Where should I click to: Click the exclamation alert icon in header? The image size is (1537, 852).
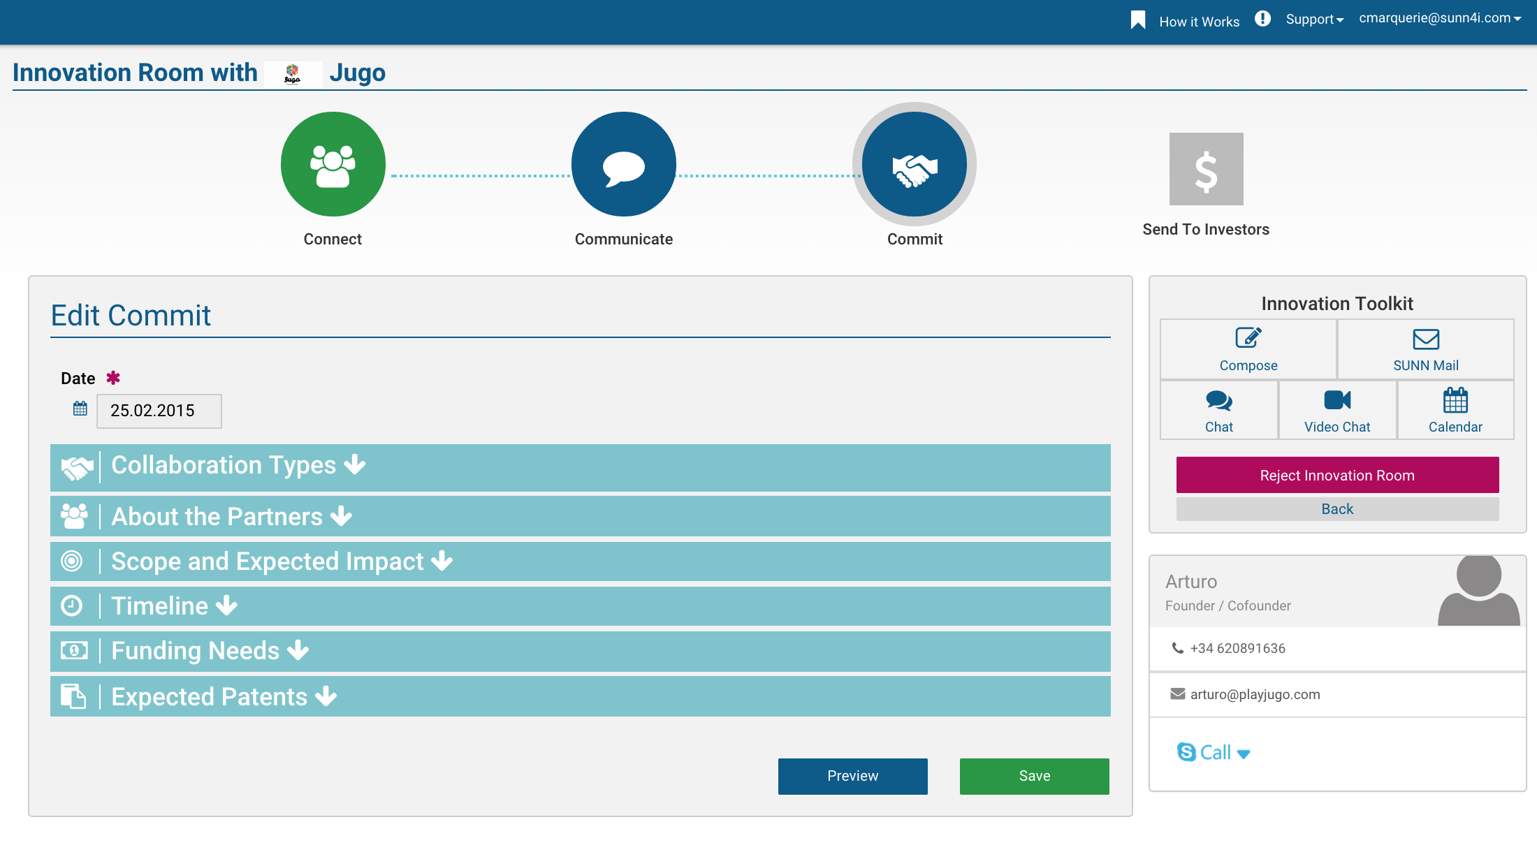click(1262, 19)
